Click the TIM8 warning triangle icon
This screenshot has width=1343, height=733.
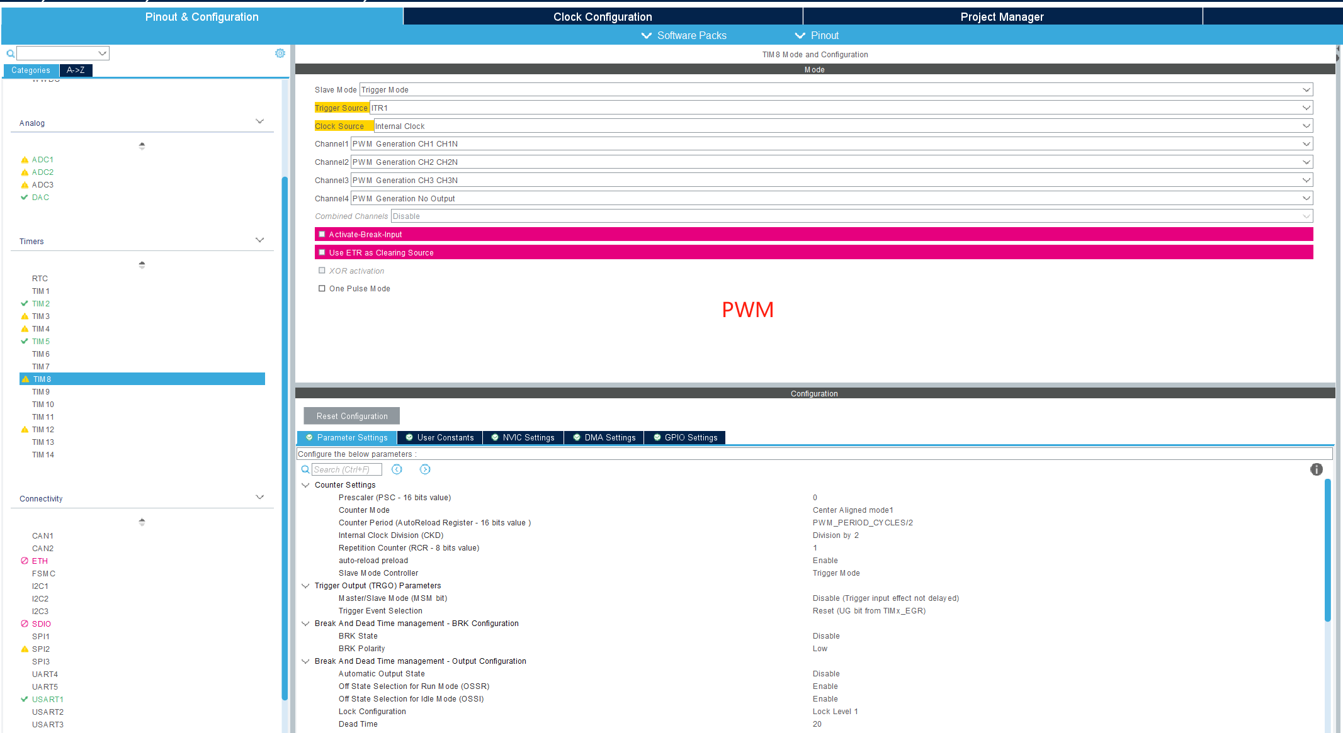(25, 379)
